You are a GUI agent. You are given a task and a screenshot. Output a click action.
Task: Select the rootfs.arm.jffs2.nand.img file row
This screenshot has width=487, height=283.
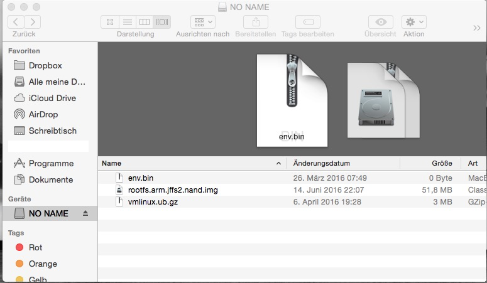pyautogui.click(x=173, y=190)
